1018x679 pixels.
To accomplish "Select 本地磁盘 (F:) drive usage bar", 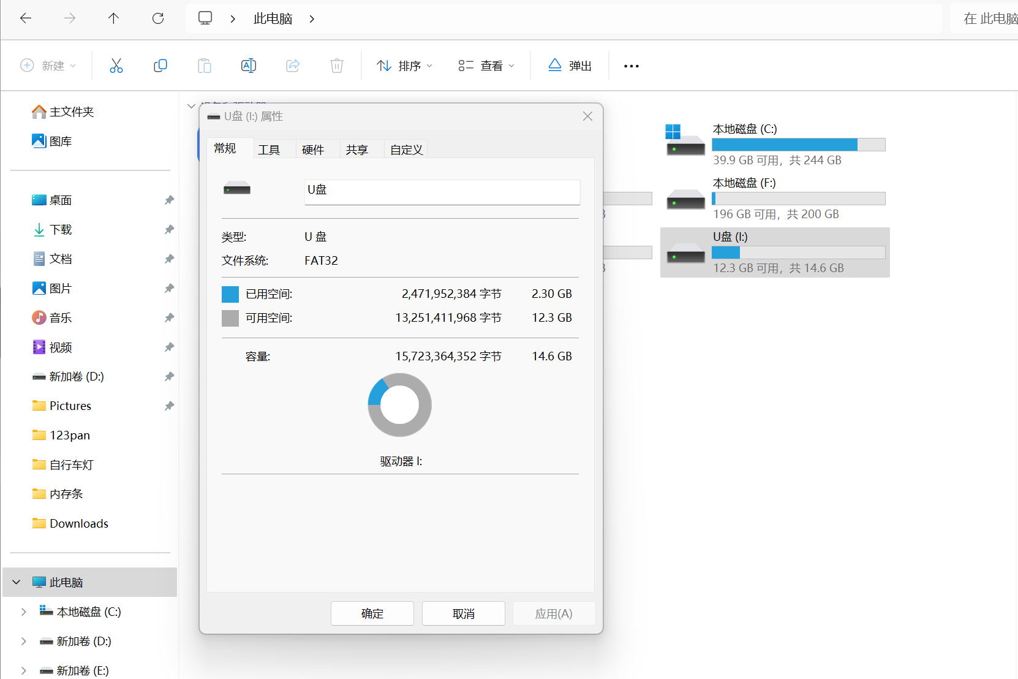I will [799, 199].
